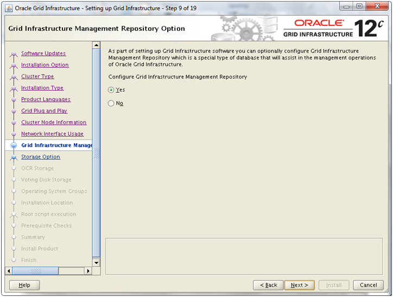Click the step list scroll-up arrow

[96, 46]
